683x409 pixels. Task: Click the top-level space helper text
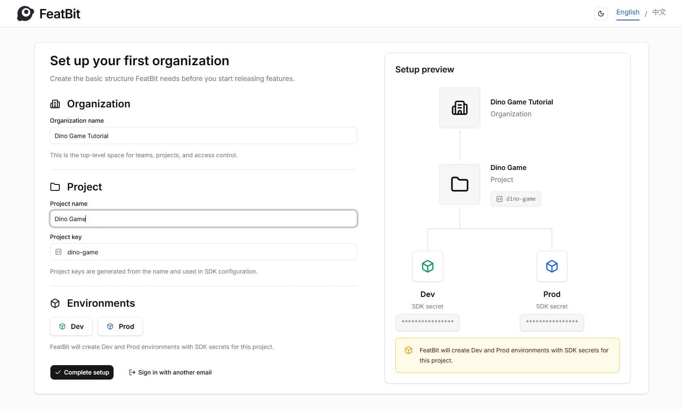coord(143,155)
